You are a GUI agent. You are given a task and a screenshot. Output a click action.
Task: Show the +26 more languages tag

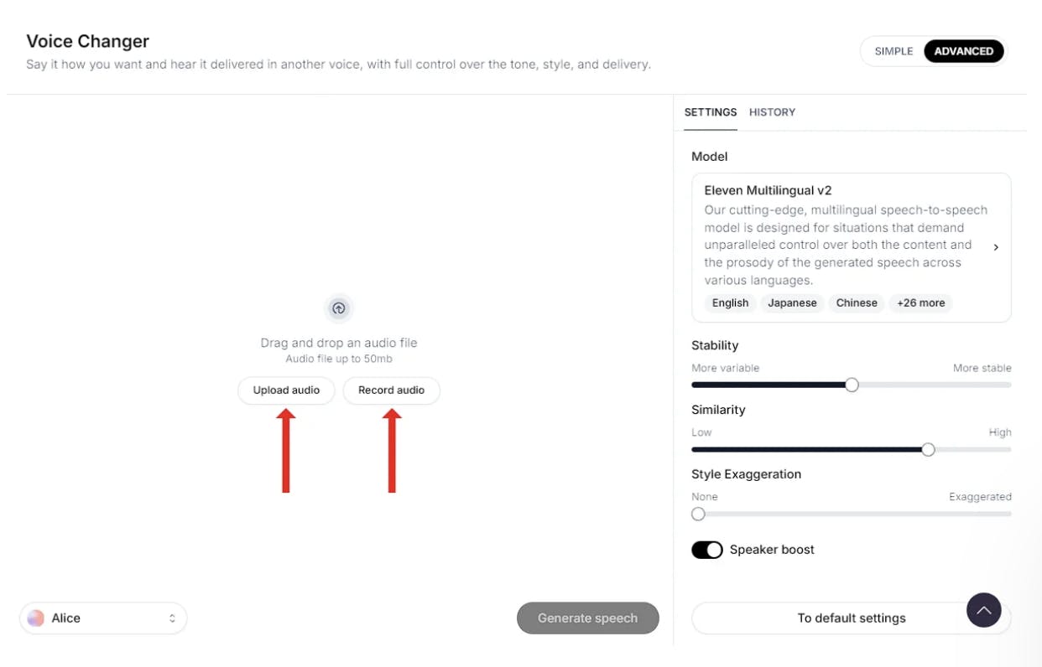pos(920,303)
